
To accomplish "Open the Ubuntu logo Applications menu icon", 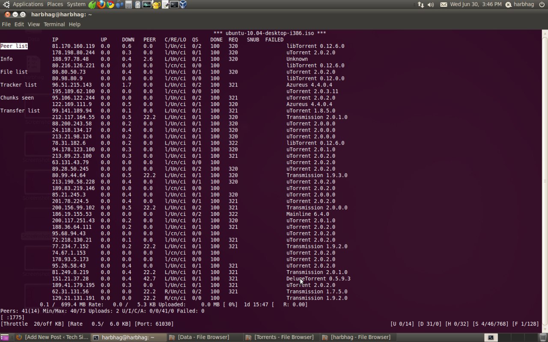I will [x=6, y=5].
